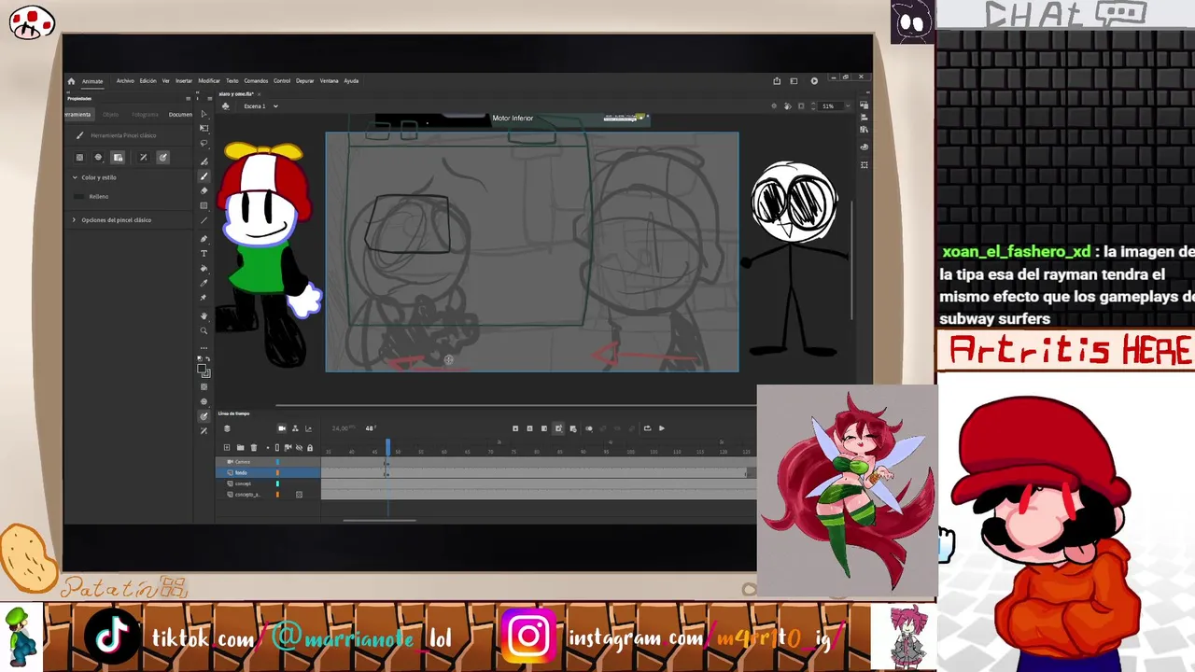
Task: Play the animation in timeline
Action: point(662,428)
